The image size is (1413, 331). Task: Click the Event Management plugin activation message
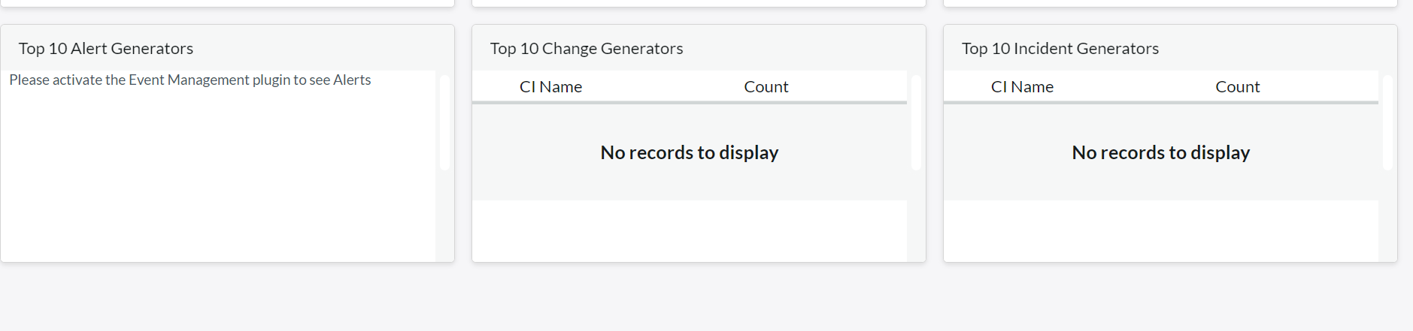[x=190, y=80]
